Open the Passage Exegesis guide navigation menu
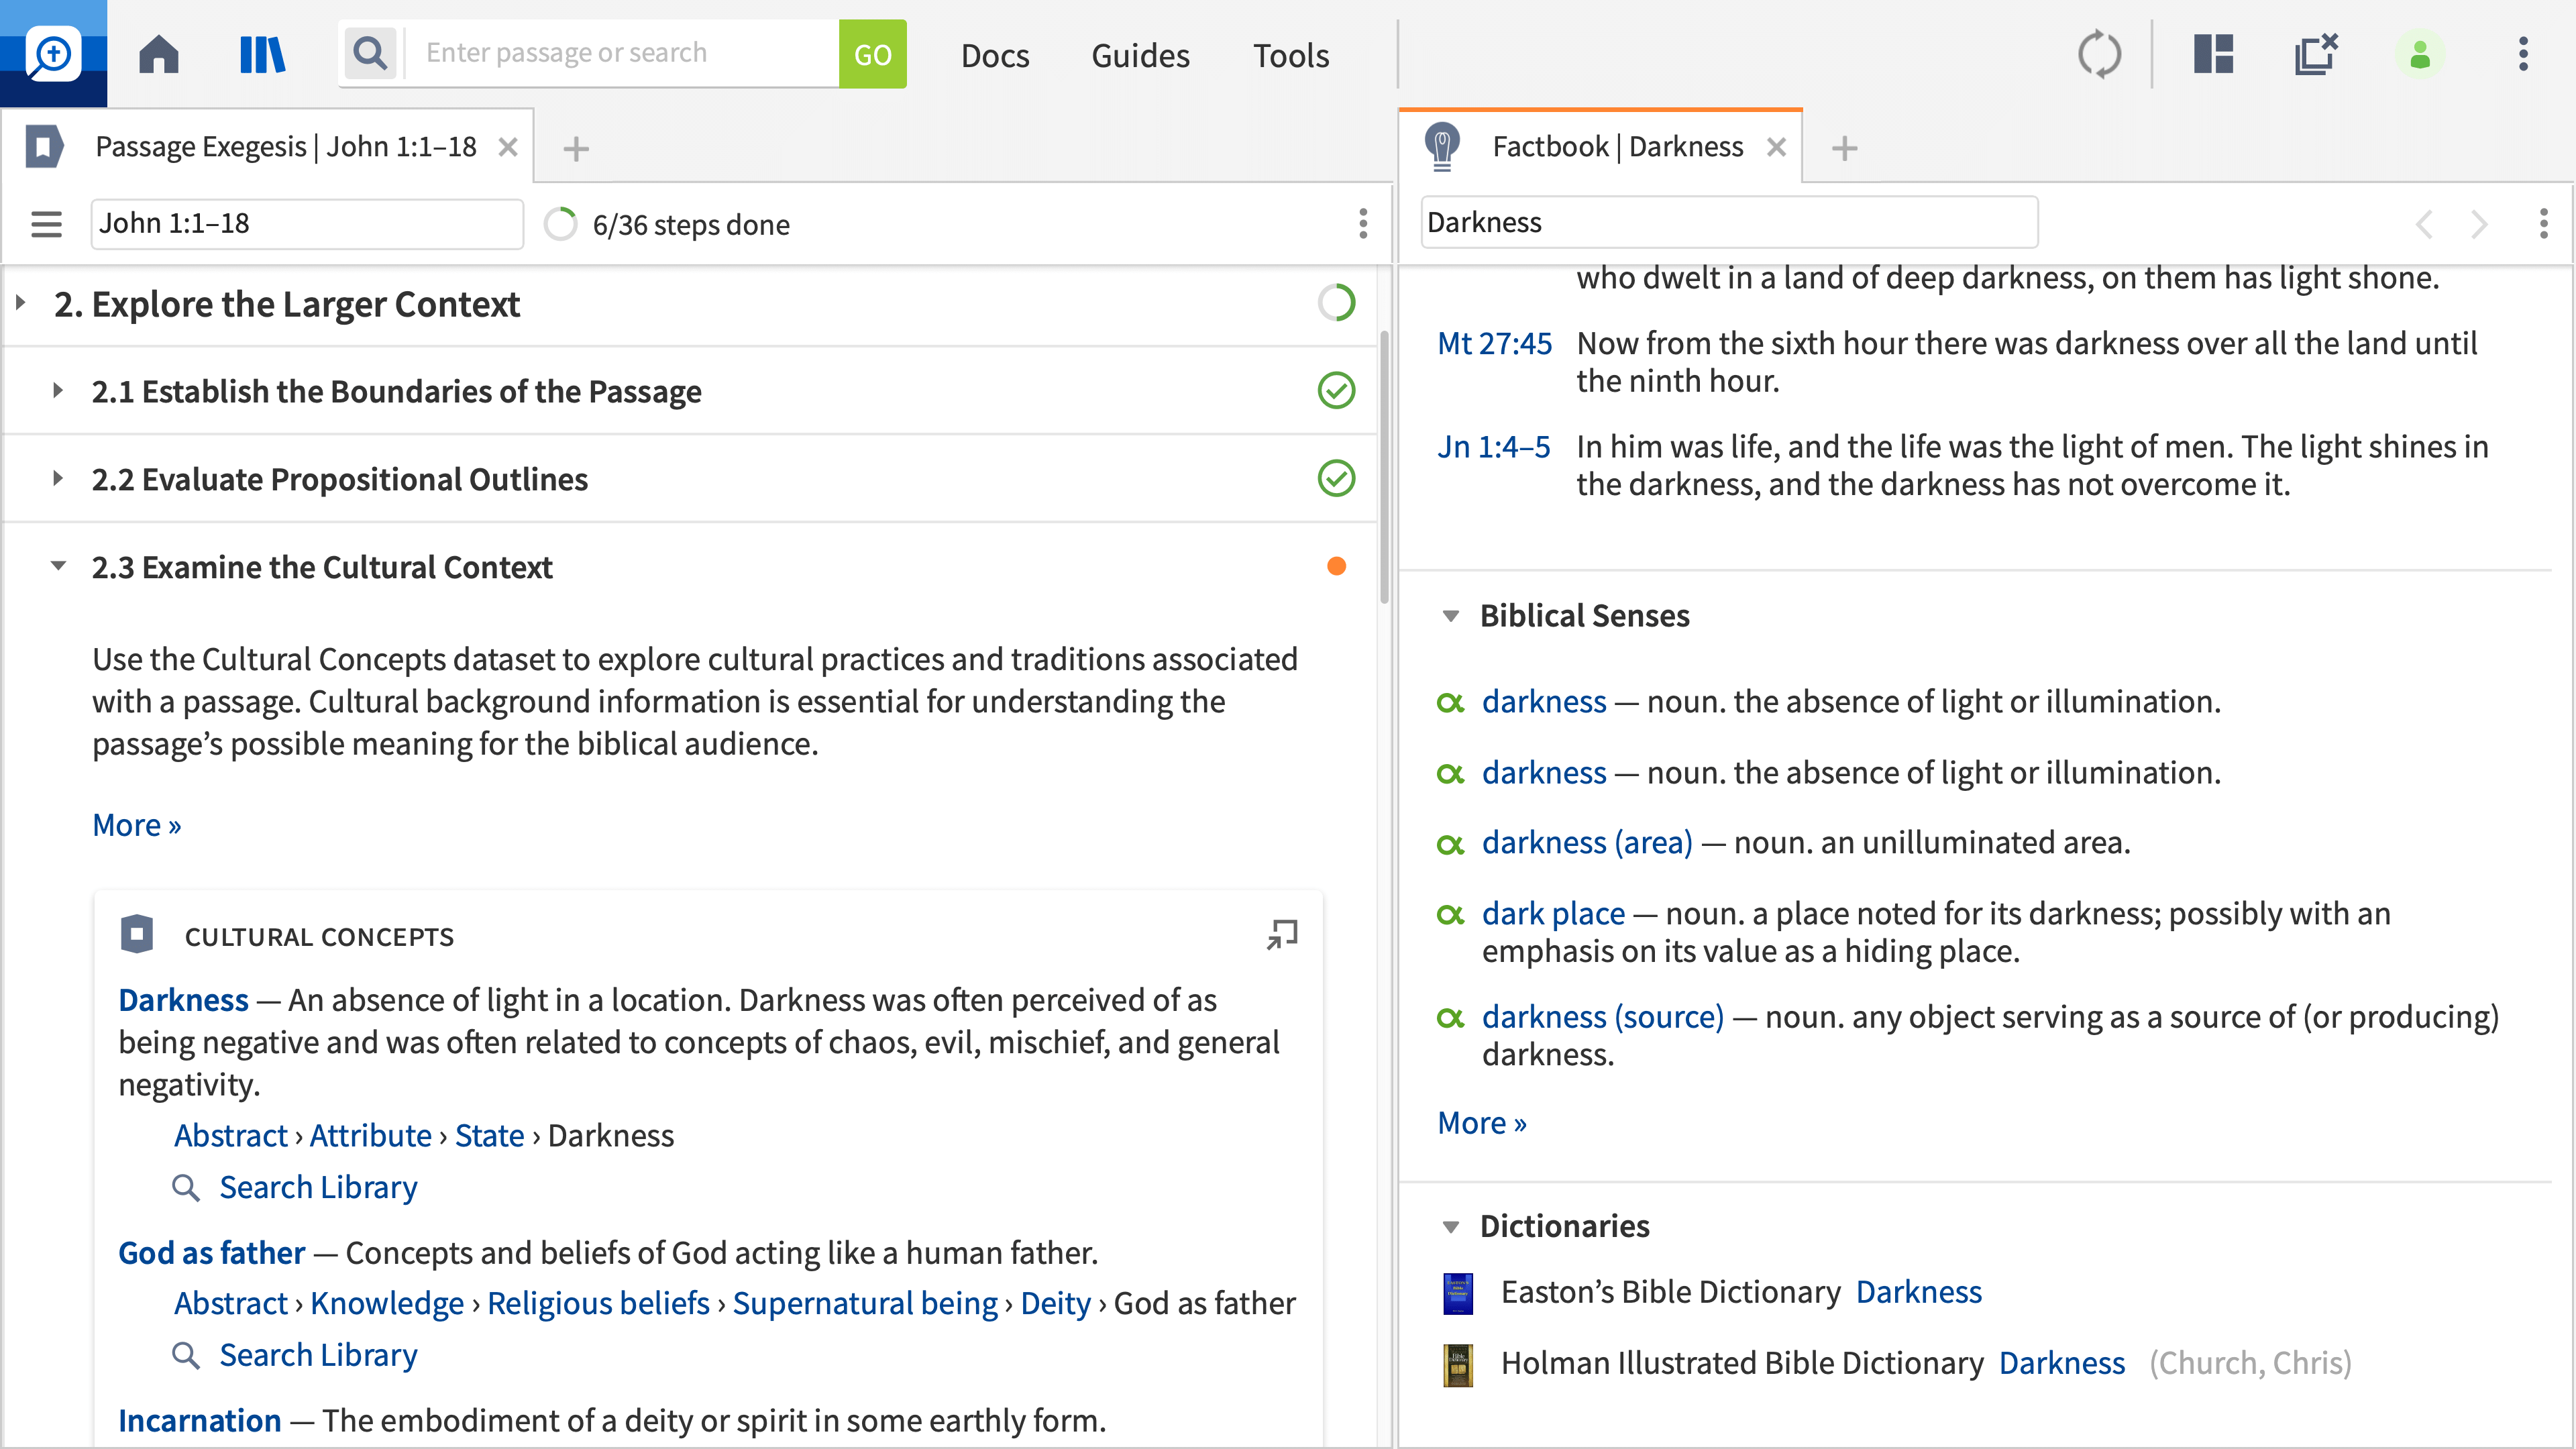This screenshot has width=2576, height=1449. coord(46,224)
